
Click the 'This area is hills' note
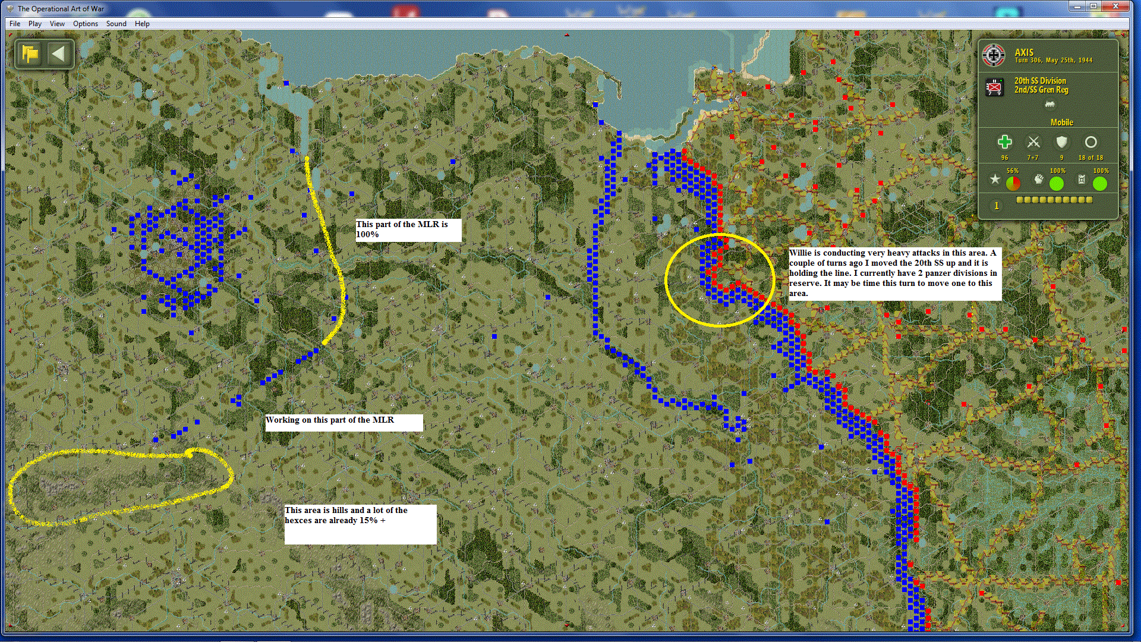click(360, 524)
